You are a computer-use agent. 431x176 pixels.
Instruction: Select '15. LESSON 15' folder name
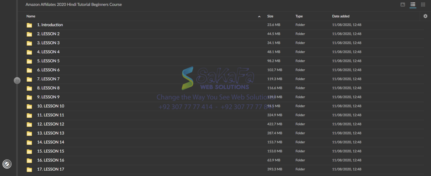tap(51, 151)
